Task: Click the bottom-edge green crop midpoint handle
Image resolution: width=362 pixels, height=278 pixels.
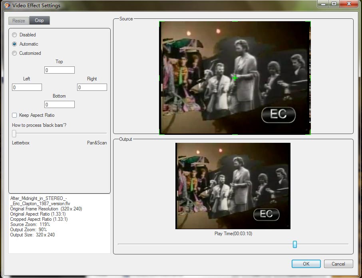Action: (235, 134)
